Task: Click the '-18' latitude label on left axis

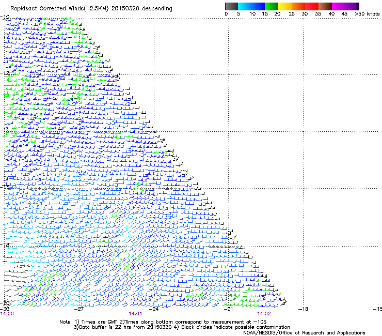Action: [5, 245]
